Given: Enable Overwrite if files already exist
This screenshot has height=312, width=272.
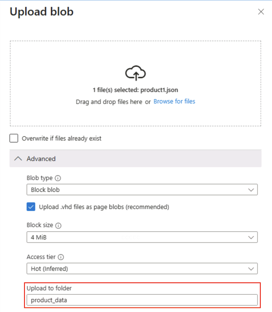Looking at the screenshot, I should 13,138.
